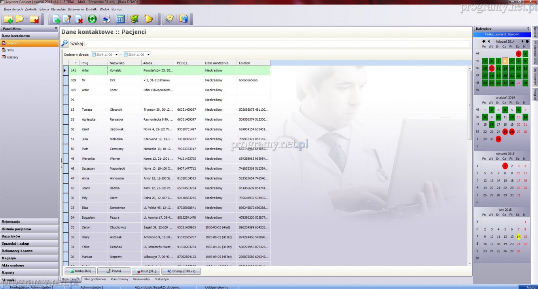
Task: Expand the open-folder toolbar dropdown arrow
Action: coord(27,19)
